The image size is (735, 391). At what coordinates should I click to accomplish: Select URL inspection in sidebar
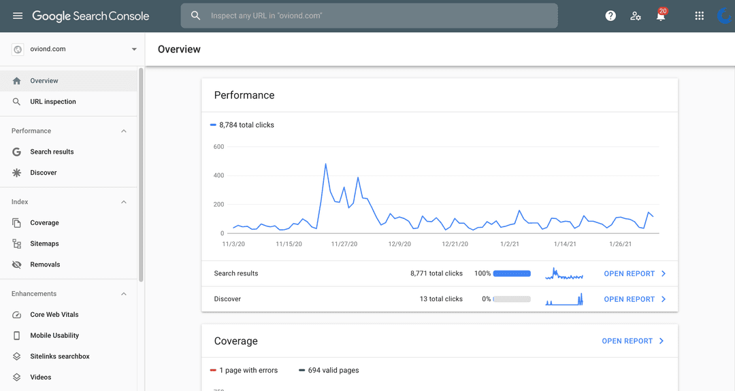tap(69, 101)
